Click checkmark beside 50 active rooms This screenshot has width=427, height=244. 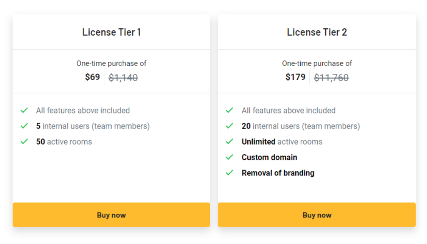[x=25, y=141]
